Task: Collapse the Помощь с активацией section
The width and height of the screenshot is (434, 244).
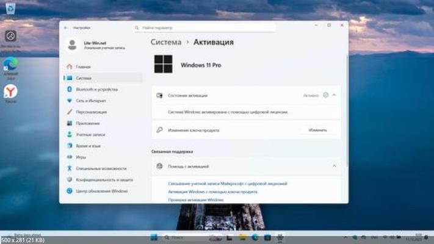Action: click(335, 166)
